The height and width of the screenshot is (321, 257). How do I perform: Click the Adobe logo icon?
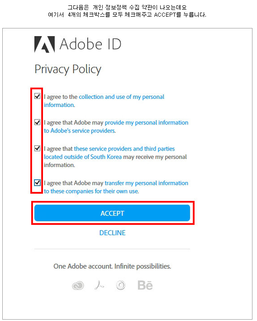pyautogui.click(x=44, y=44)
